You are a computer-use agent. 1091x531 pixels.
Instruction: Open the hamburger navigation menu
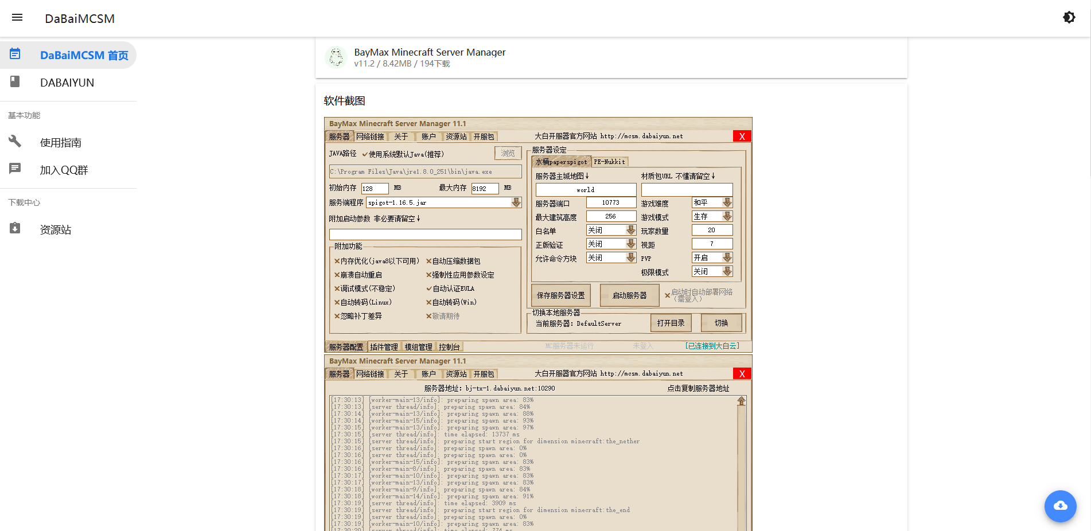tap(17, 17)
